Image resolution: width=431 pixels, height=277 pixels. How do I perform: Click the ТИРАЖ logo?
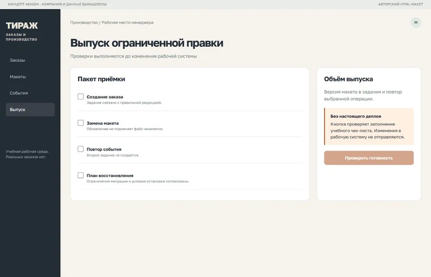click(x=22, y=25)
